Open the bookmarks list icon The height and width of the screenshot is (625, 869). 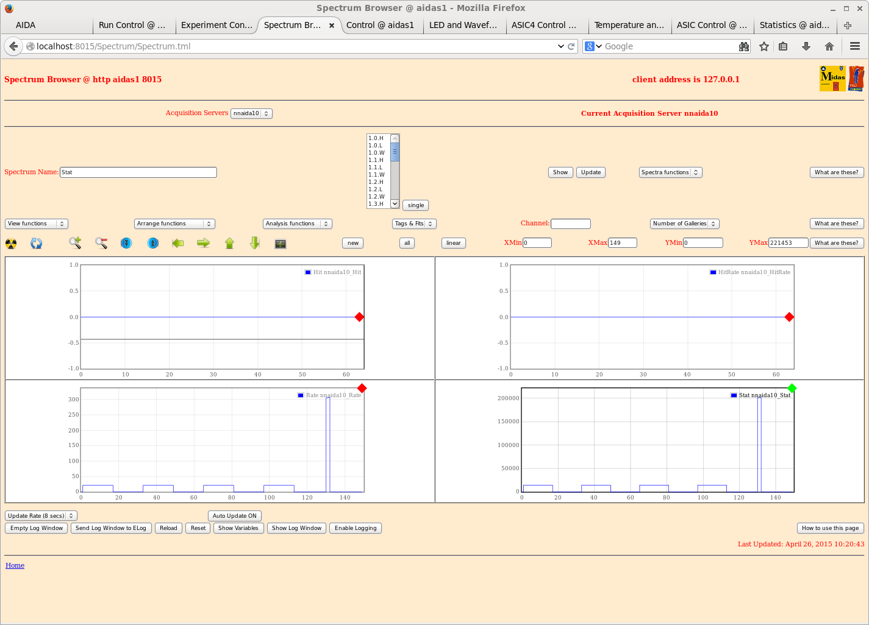pyautogui.click(x=784, y=46)
